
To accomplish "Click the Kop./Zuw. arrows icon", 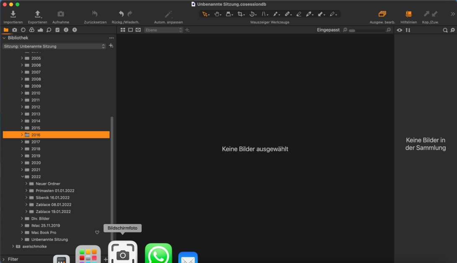I will pos(430,14).
